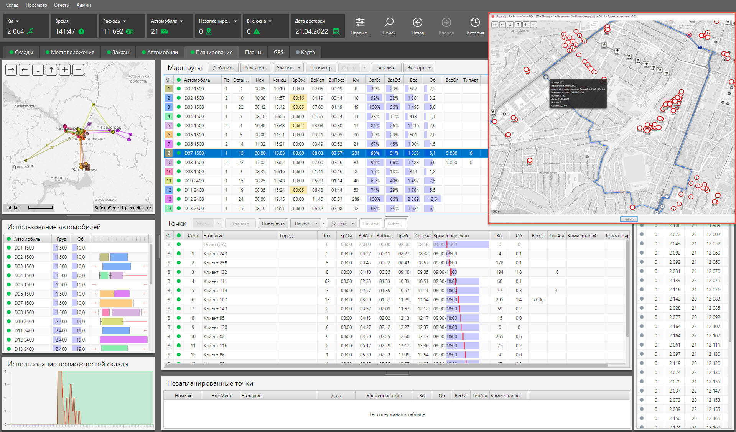Switch to the Заказы tab
This screenshot has height=432, width=736.
pos(118,52)
